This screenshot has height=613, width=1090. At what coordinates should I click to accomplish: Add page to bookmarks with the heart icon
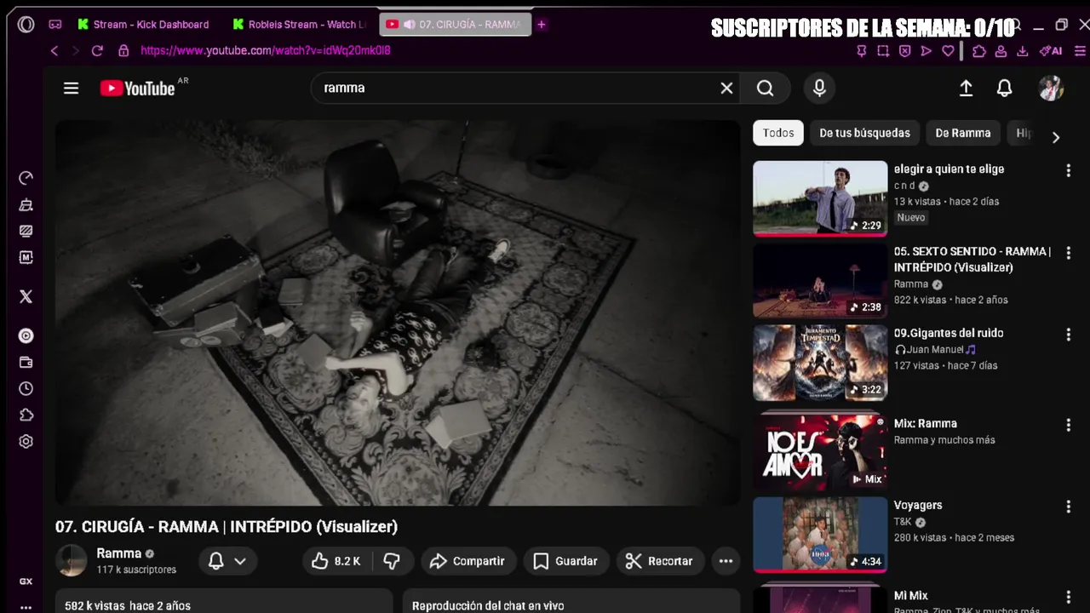948,51
